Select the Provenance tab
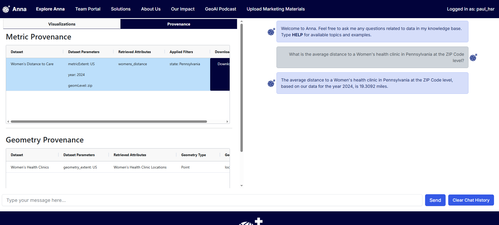 coord(179,24)
